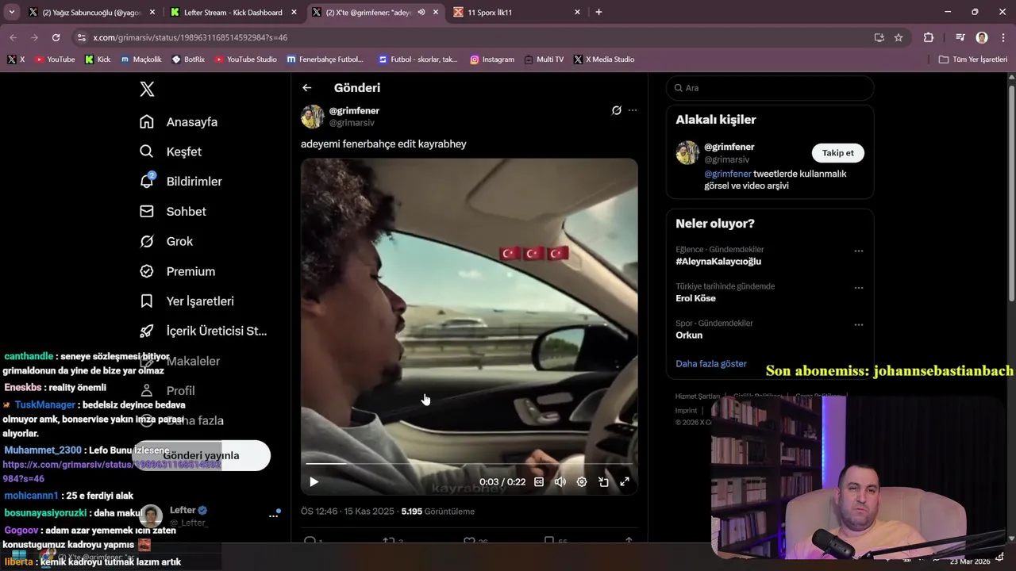Open Maçkolik bookmark
The height and width of the screenshot is (571, 1016).
(x=141, y=59)
